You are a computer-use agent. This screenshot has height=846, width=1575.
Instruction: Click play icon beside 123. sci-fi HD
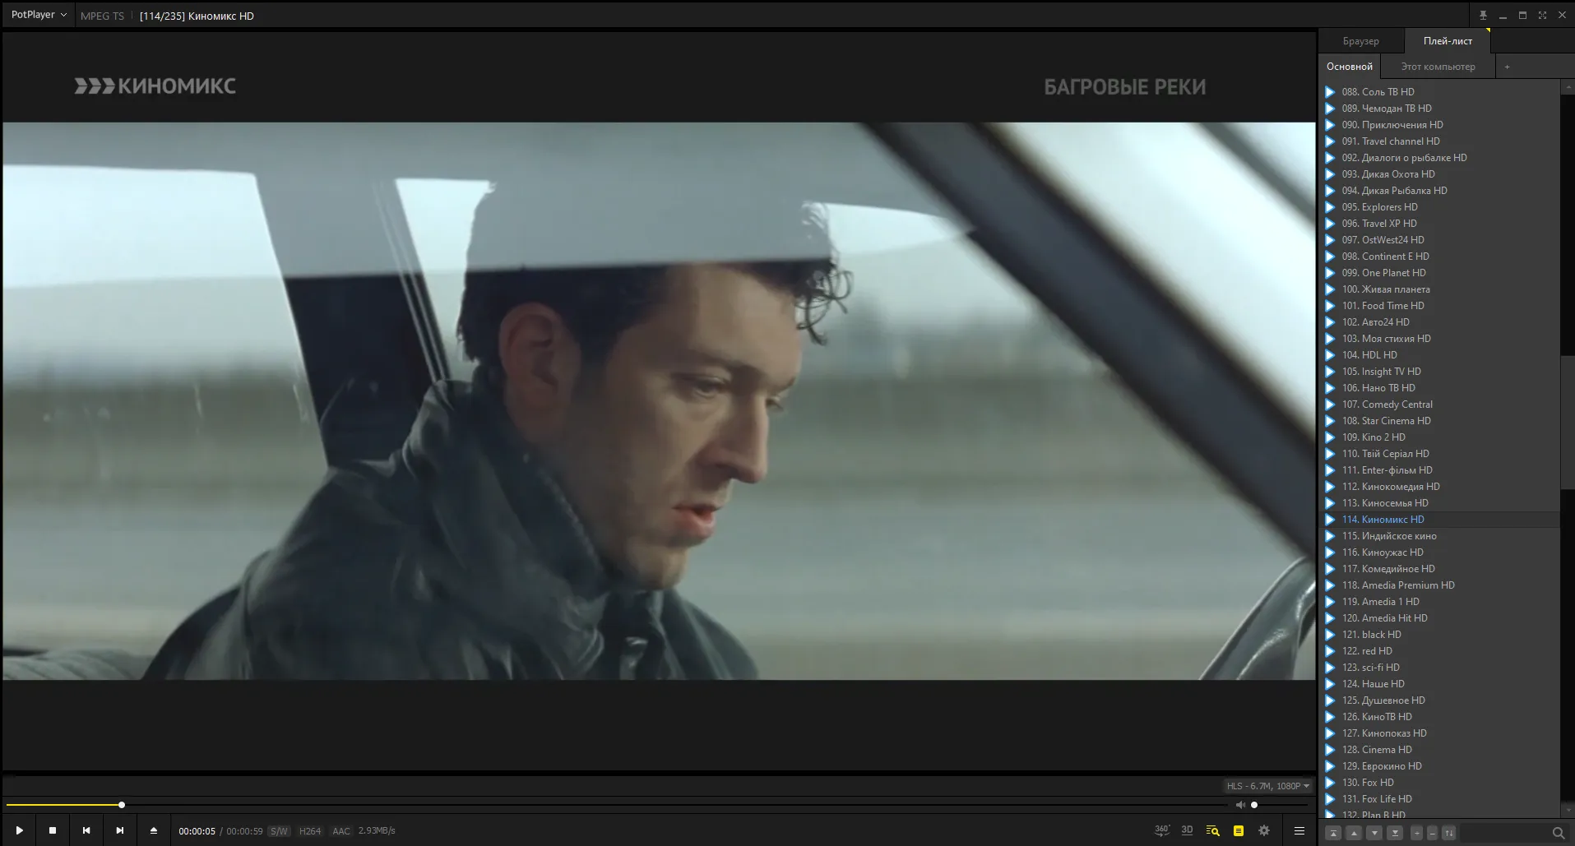(1330, 668)
